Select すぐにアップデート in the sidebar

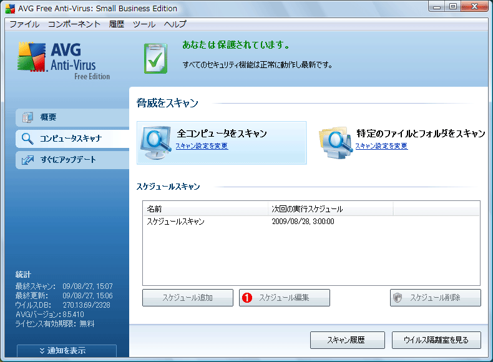72,160
